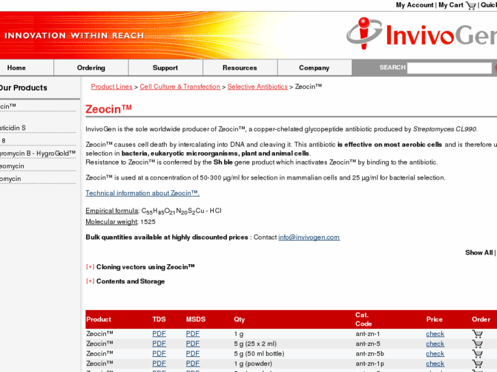Image resolution: width=497 pixels, height=372 pixels.
Task: Select Blasticidin S sidebar product
Action: (x=13, y=128)
